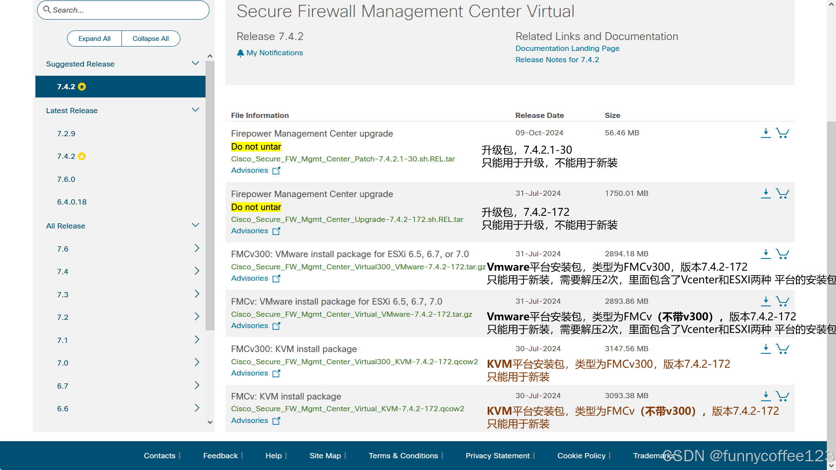The width and height of the screenshot is (836, 470).
Task: Add FMCv VMware package to cart
Action: coord(782,301)
